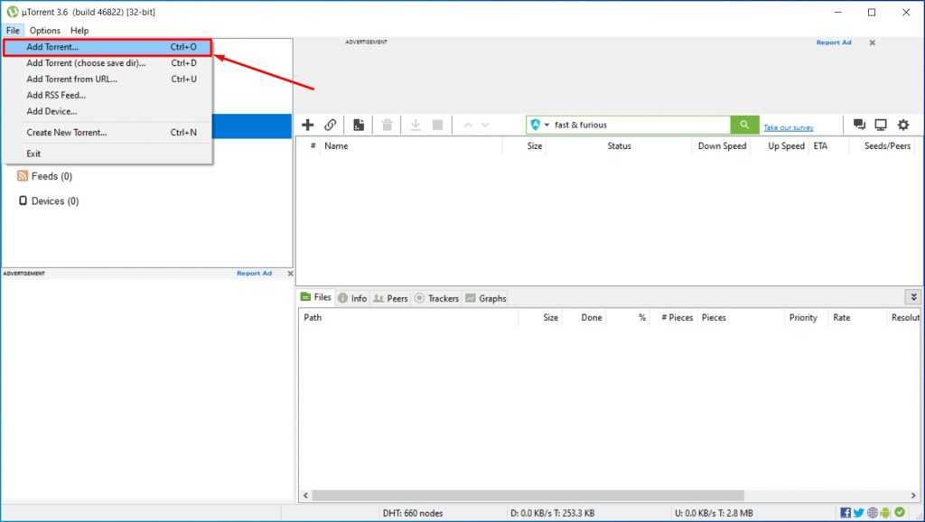Click scrollbar left arrow in Files pane
This screenshot has width=925, height=522.
coord(305,495)
